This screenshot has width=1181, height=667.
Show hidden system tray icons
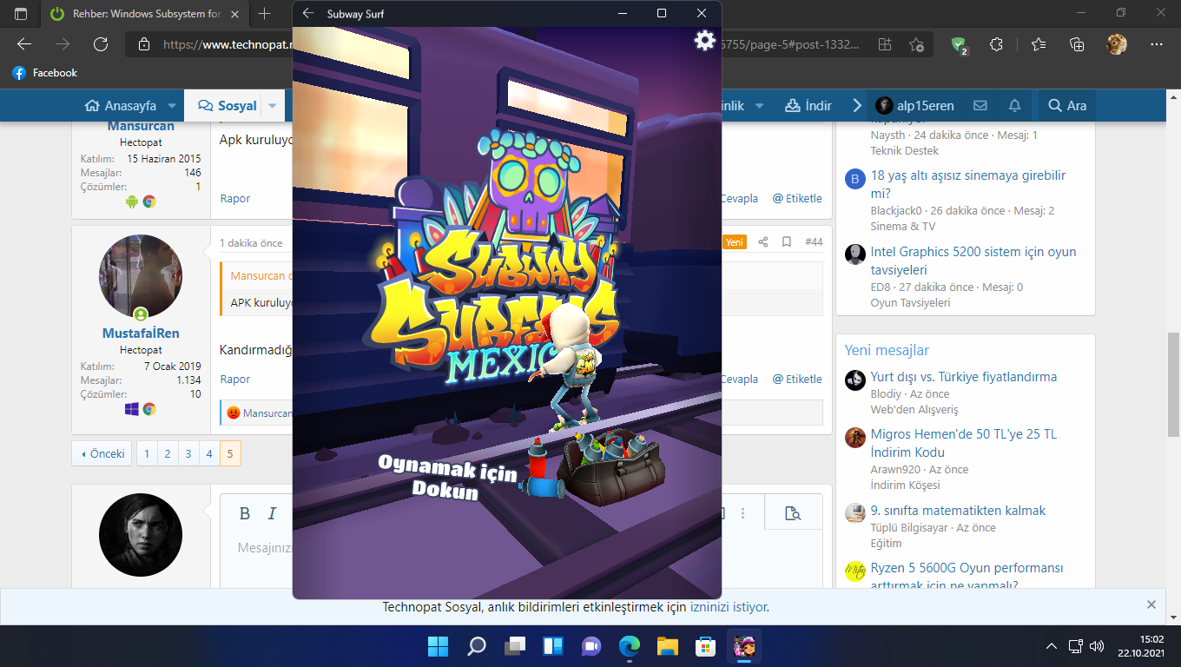(x=1052, y=646)
